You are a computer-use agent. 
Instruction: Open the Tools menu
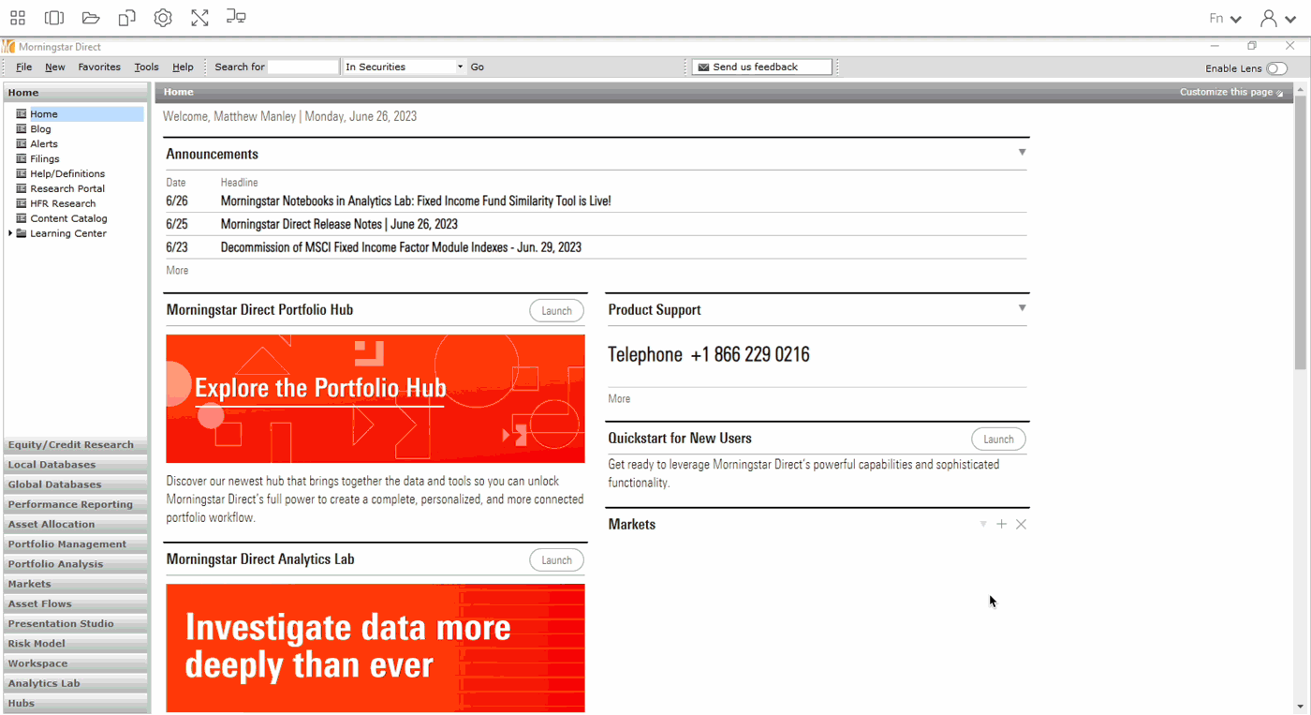[x=146, y=67]
